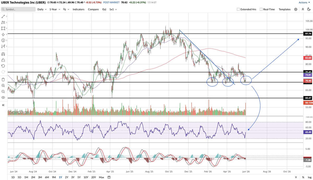The width and height of the screenshot is (313, 180).
Task: Click the redo icon in left toolbar
Action: coord(3,72)
